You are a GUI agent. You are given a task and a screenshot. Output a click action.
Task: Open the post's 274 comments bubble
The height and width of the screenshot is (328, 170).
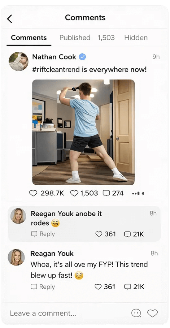click(x=106, y=193)
